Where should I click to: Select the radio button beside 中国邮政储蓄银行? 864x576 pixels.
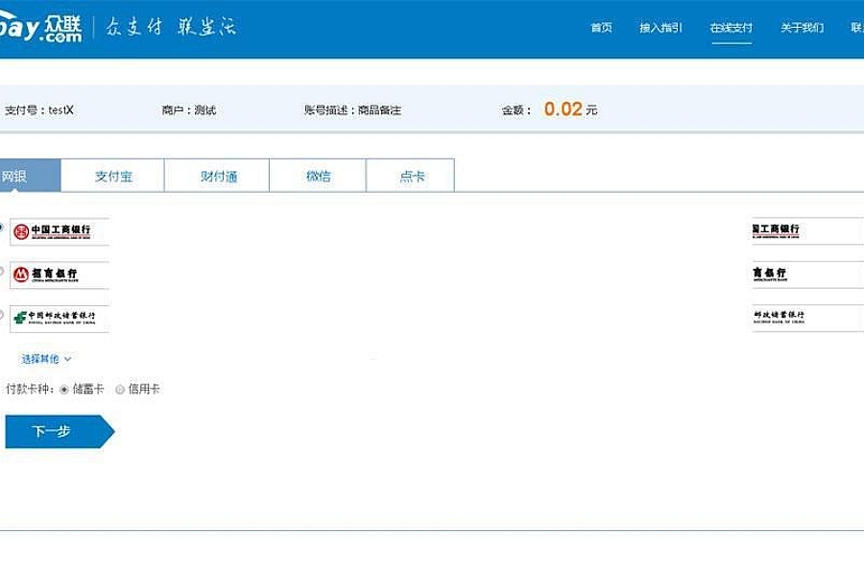[1, 314]
